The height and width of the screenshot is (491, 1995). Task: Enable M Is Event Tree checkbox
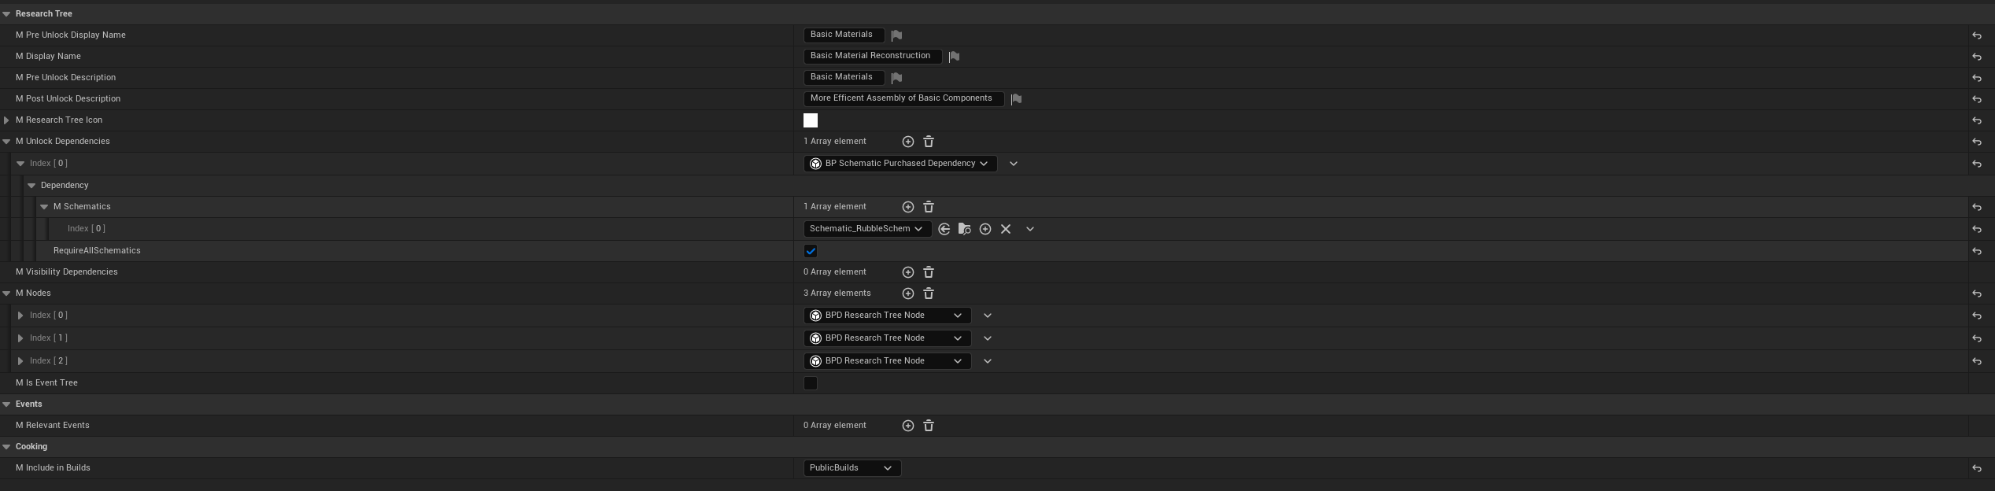(x=811, y=383)
